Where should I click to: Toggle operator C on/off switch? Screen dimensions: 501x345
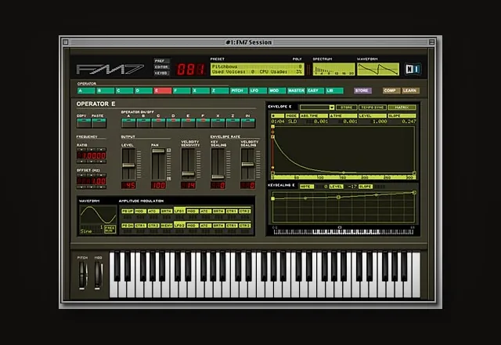point(158,123)
